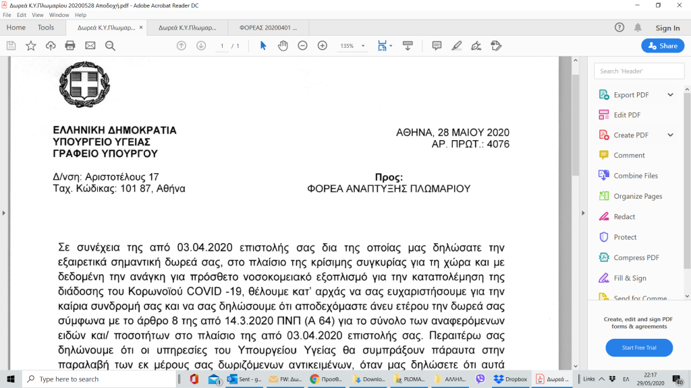Expand the Create PDF options chevron
Screen dimensions: 691x388
670,135
